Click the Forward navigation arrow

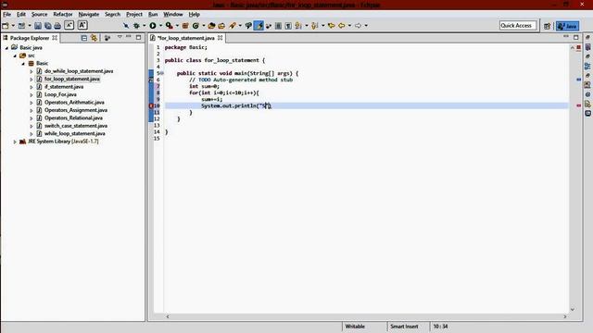[358, 26]
